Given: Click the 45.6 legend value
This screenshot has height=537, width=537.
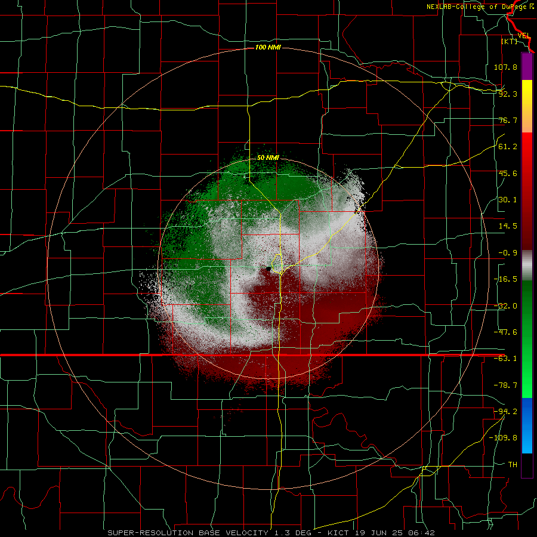Looking at the screenshot, I should tap(508, 173).
